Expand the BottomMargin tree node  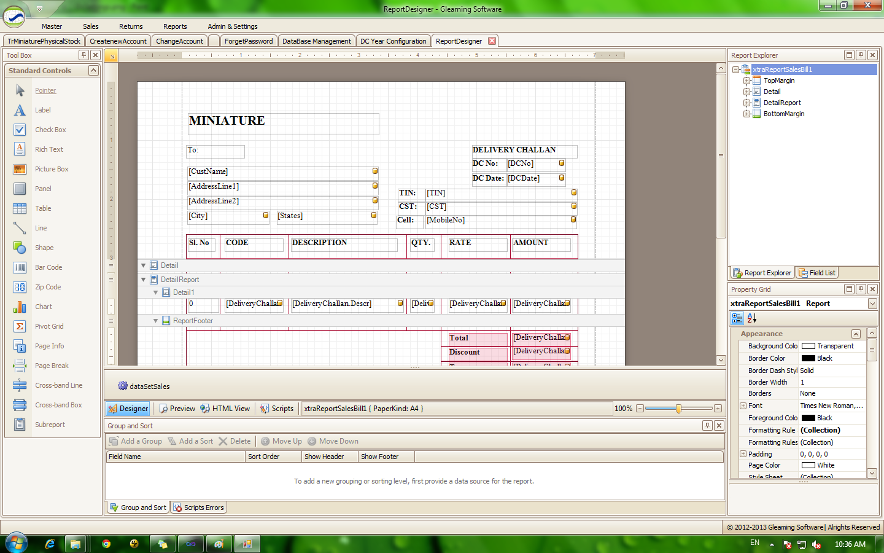point(747,114)
